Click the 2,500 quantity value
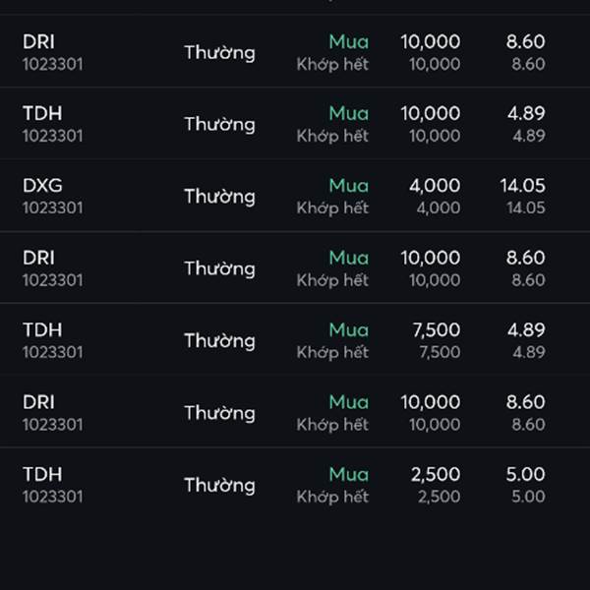This screenshot has width=590, height=590. 436,474
